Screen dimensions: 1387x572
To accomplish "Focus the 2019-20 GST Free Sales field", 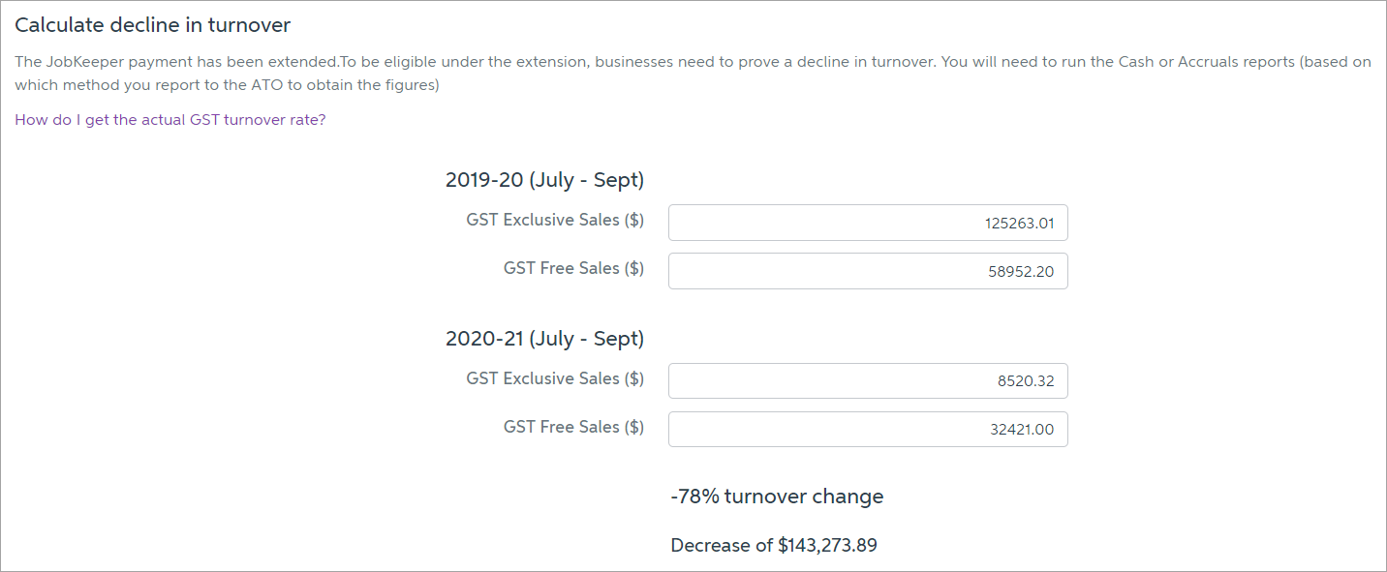I will click(x=867, y=271).
